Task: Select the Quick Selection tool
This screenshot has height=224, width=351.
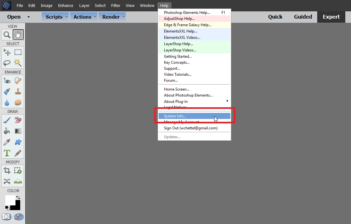Action: 18,63
